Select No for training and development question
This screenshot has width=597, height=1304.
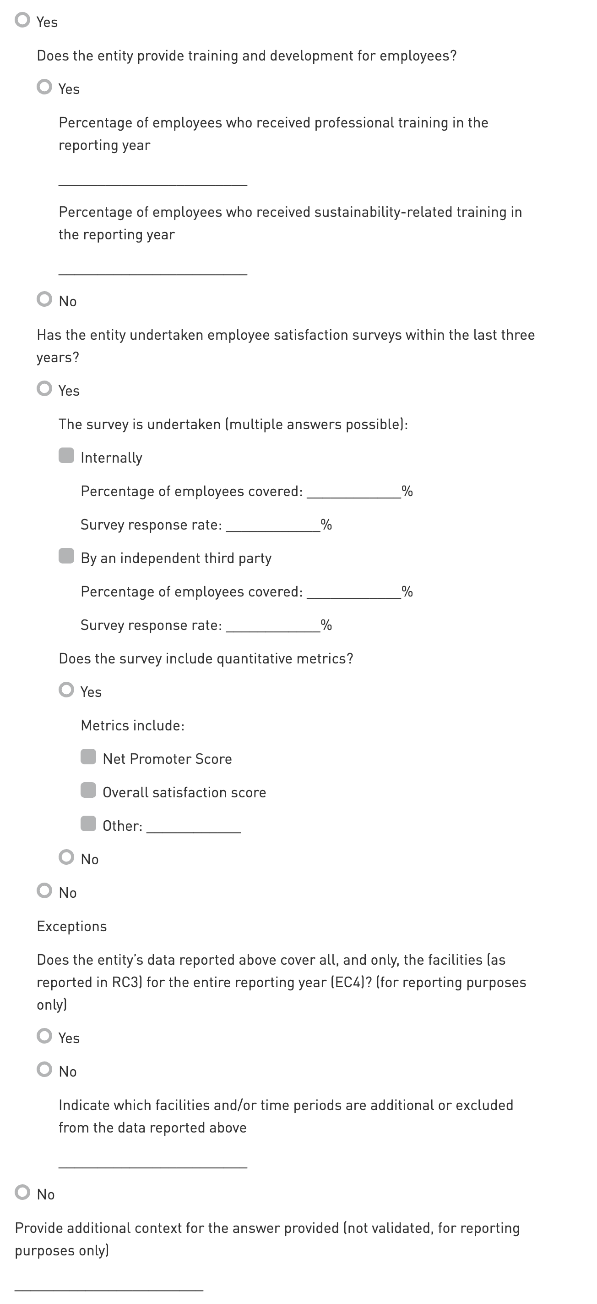44,299
